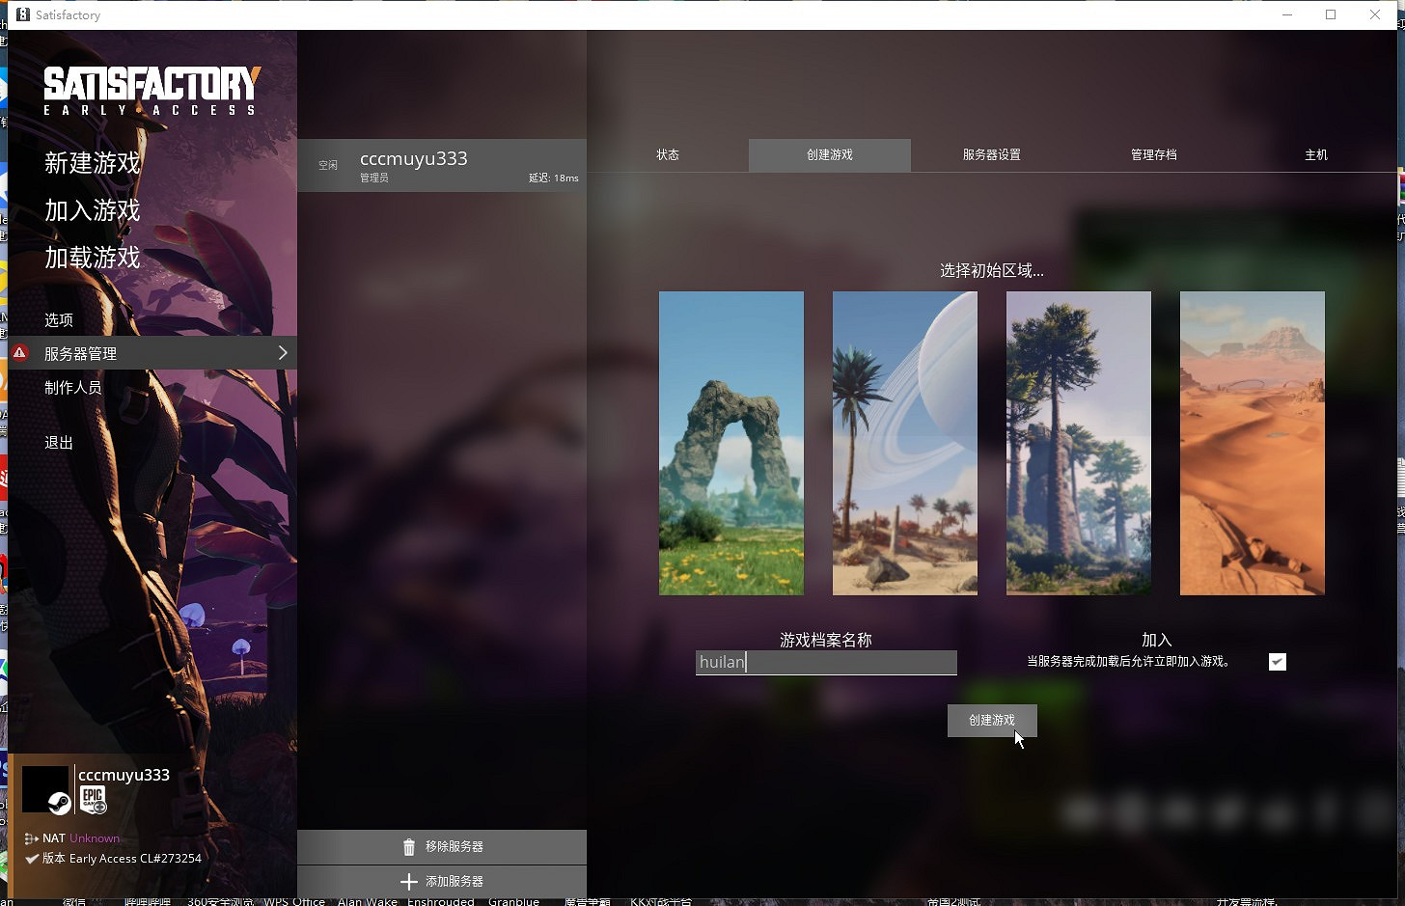This screenshot has height=906, width=1405.
Task: Click the Epic Games badge icon
Action: (x=93, y=800)
